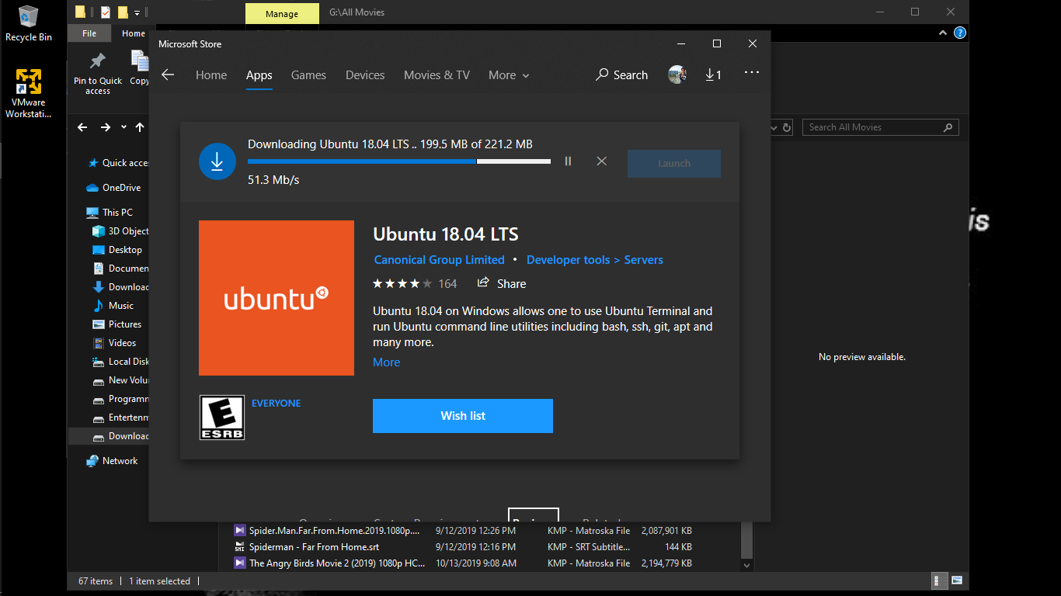Click Pin to Quick access in Explorer ribbon
This screenshot has height=596, width=1061.
(97, 72)
